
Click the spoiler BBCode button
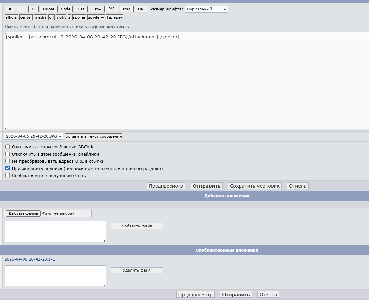(79, 17)
